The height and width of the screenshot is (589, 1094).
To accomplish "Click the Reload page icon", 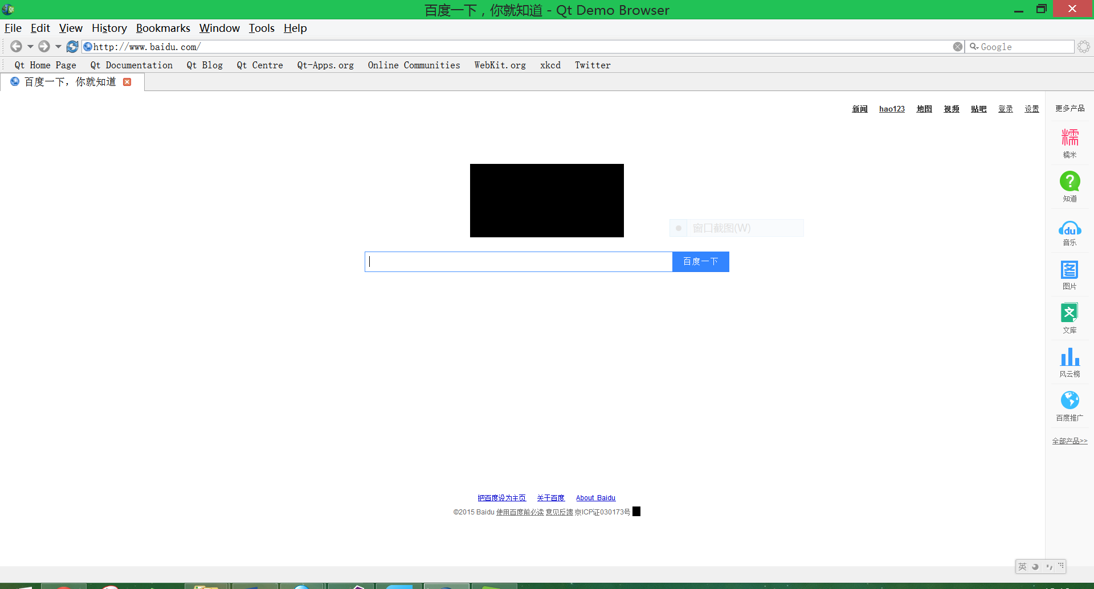I will [72, 47].
